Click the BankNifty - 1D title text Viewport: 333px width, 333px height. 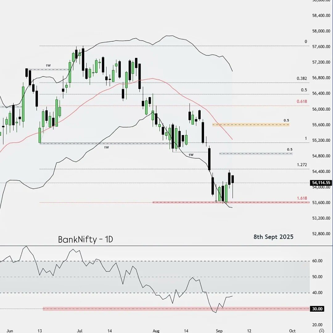85,240
